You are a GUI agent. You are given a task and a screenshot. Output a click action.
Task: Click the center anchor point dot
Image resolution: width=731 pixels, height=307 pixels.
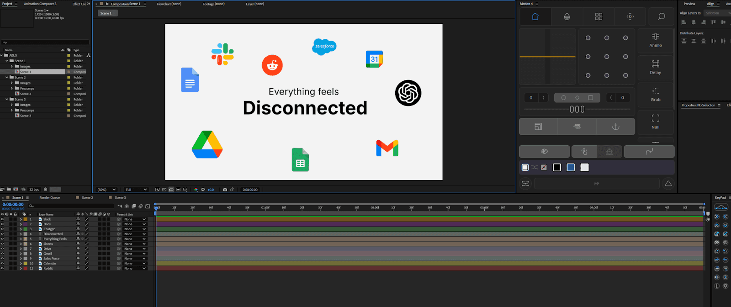click(607, 57)
